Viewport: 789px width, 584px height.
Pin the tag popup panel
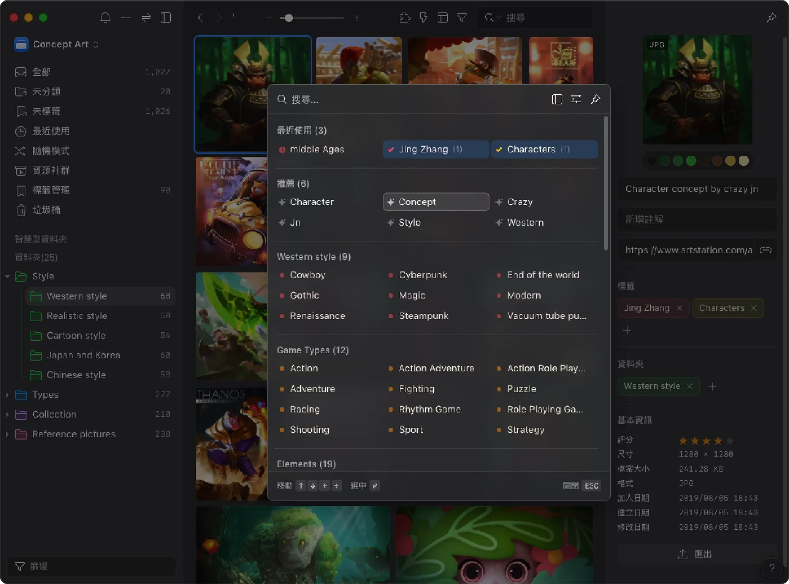(x=595, y=99)
